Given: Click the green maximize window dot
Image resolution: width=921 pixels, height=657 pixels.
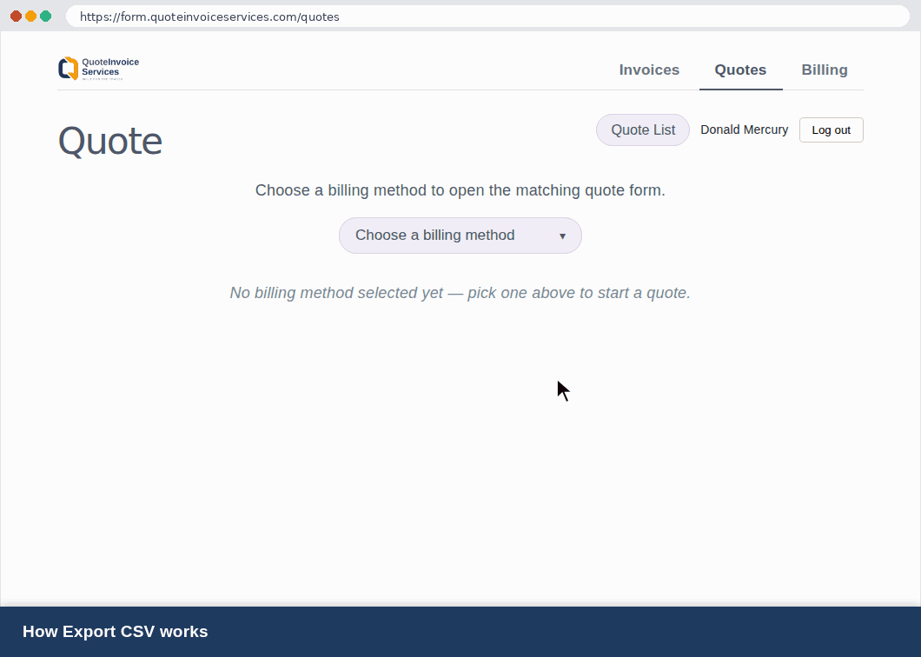Looking at the screenshot, I should (46, 16).
